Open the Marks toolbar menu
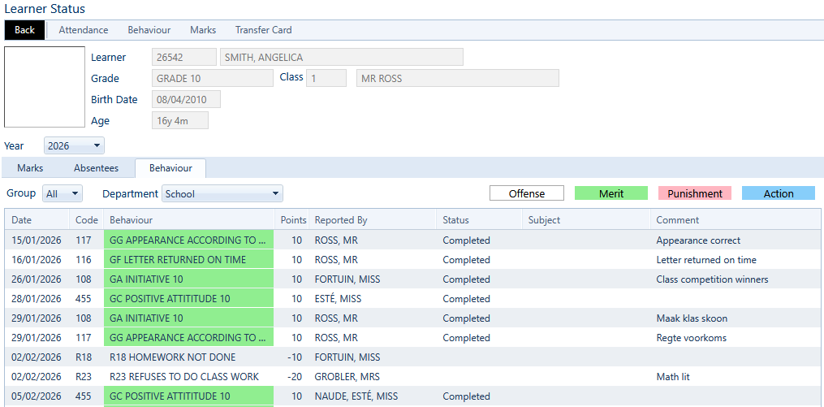Viewport: 824px width, 407px height. [x=203, y=30]
